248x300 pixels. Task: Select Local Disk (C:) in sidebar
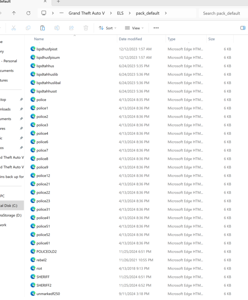12,206
